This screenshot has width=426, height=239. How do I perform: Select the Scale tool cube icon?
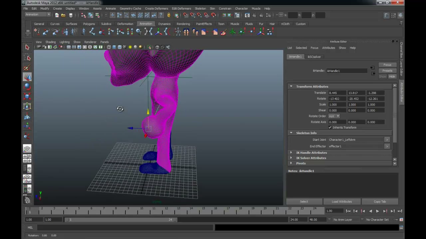[x=27, y=96]
